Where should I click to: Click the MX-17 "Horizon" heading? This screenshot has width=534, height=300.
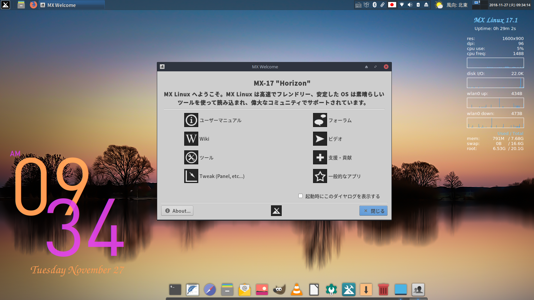point(282,83)
